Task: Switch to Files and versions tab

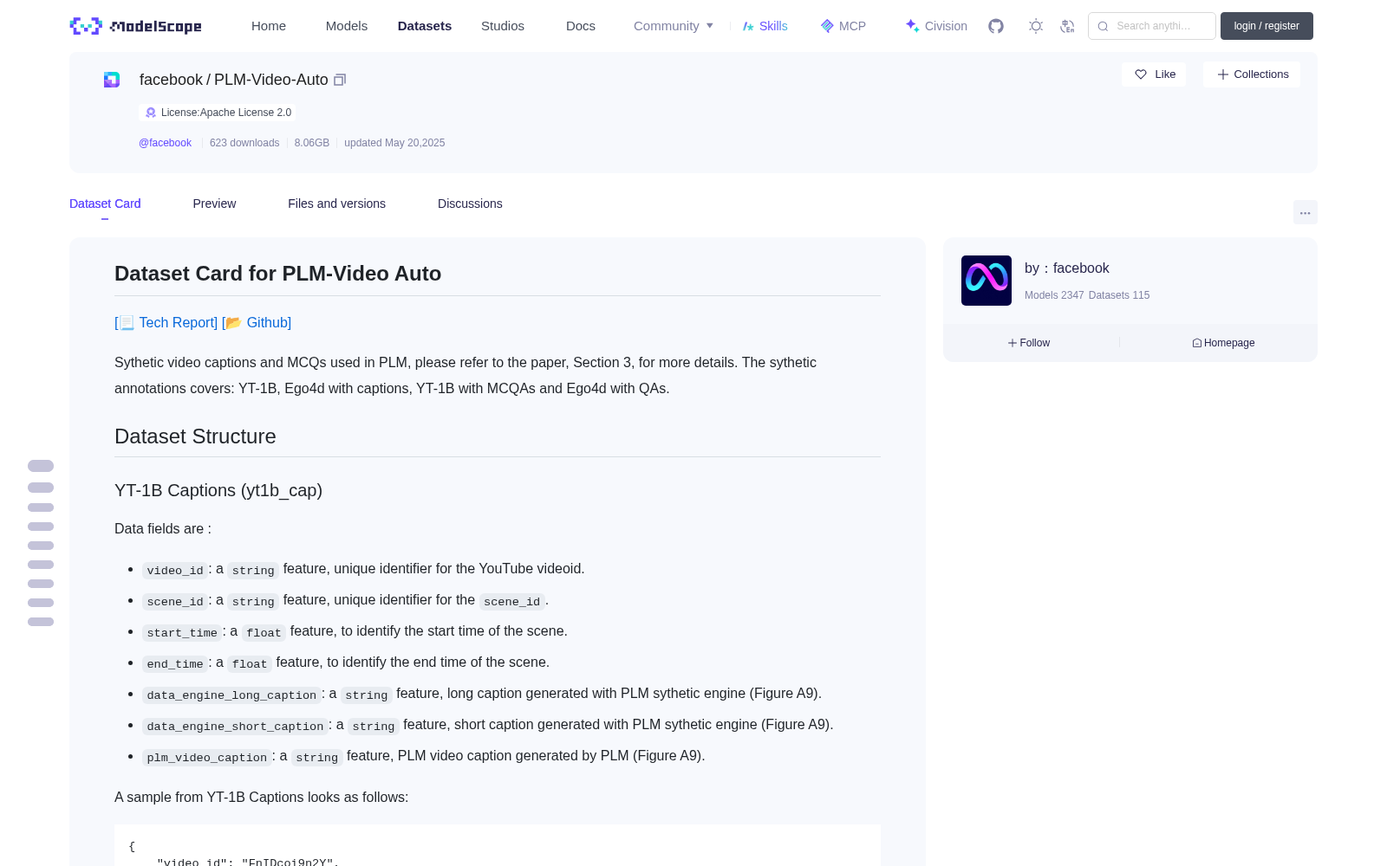Action: tap(336, 204)
